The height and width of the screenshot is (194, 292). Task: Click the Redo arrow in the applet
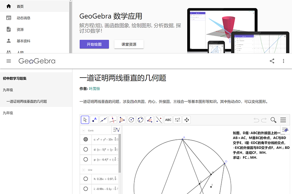264,120
